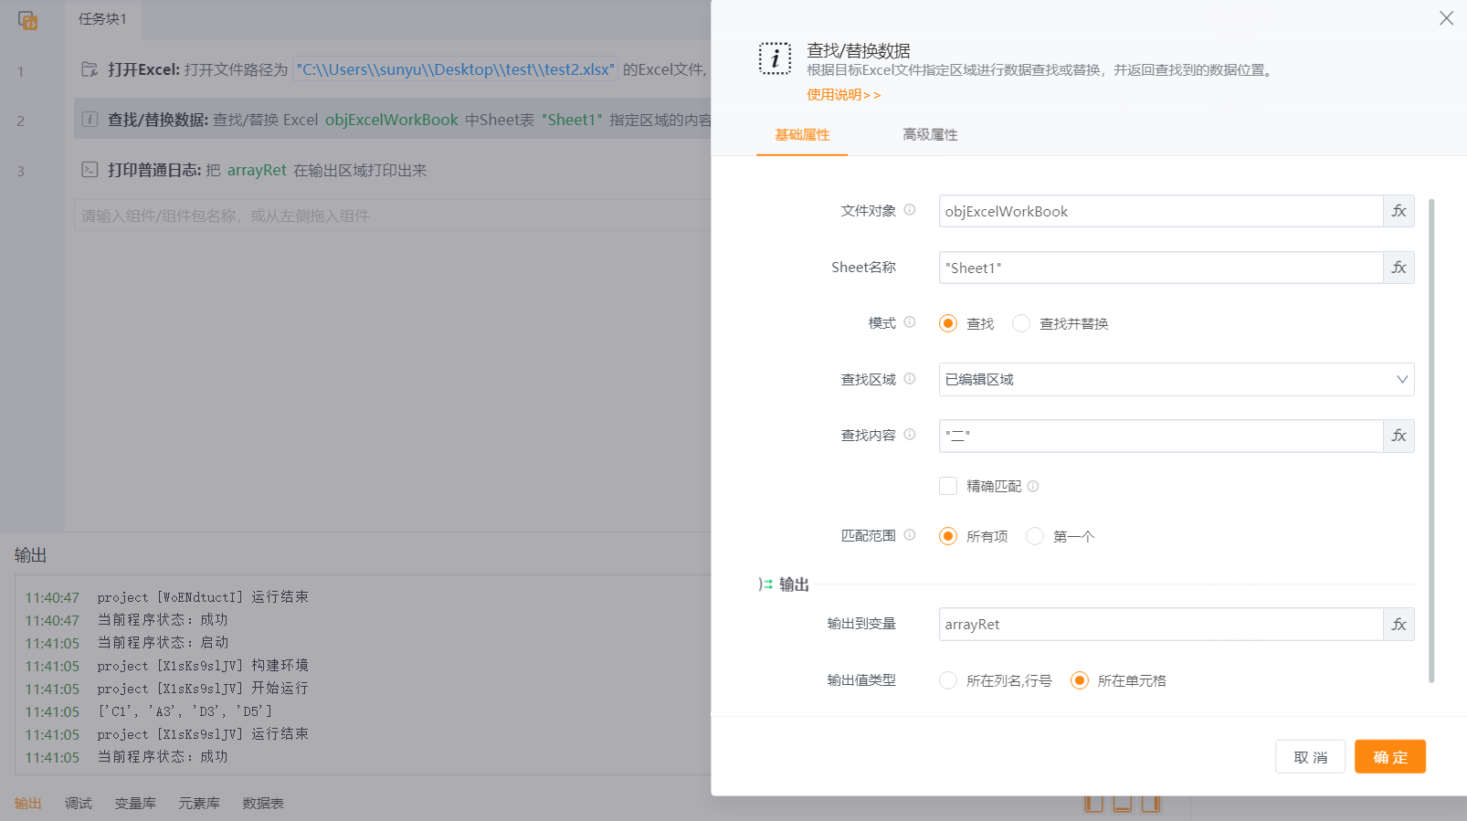Click info icon next to 匹配范围 label
Viewport: 1467px width, 821px height.
point(910,535)
